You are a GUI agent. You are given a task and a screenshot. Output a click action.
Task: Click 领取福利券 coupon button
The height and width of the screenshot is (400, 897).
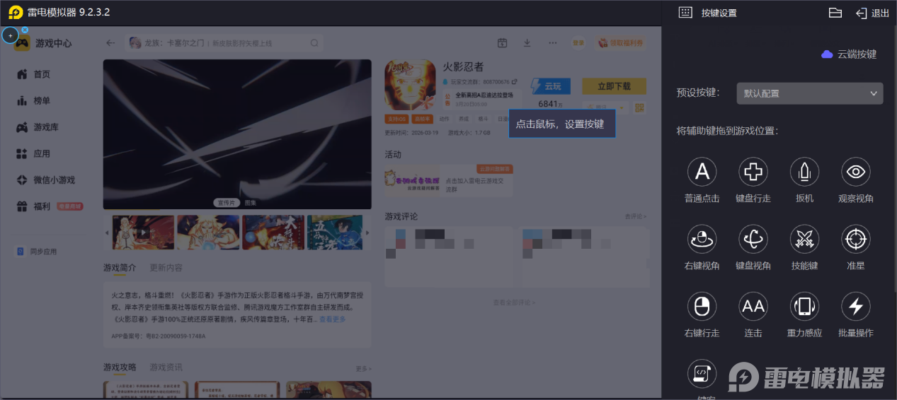pyautogui.click(x=622, y=43)
